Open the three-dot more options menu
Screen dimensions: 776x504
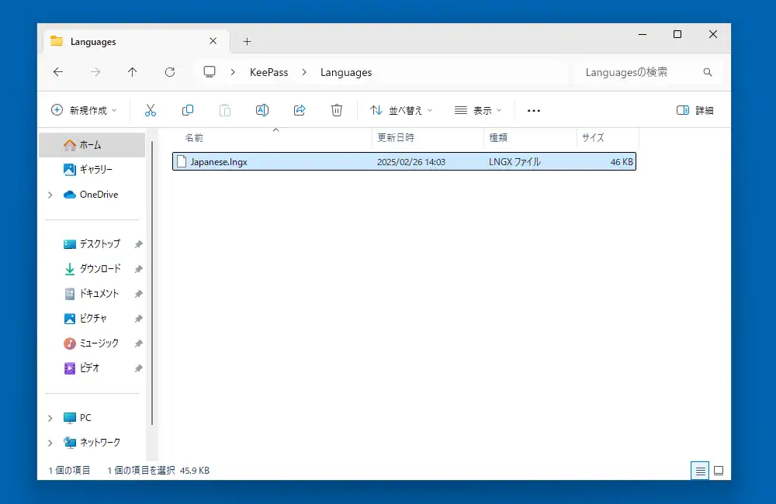coord(534,111)
